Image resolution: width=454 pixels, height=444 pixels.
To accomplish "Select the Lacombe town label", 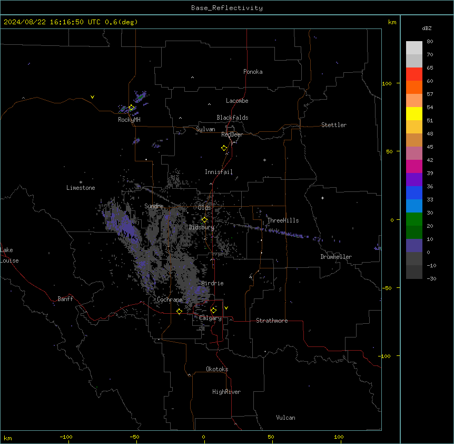I will tap(237, 101).
